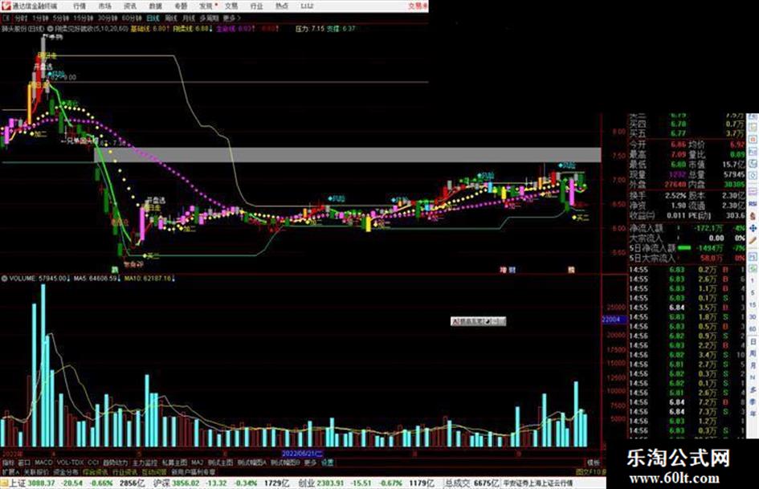Select the 60分钟 period tab
The height and width of the screenshot is (489, 759).
click(131, 18)
